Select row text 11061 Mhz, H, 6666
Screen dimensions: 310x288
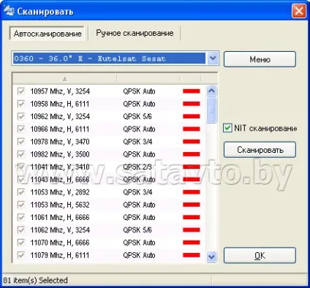coord(60,217)
